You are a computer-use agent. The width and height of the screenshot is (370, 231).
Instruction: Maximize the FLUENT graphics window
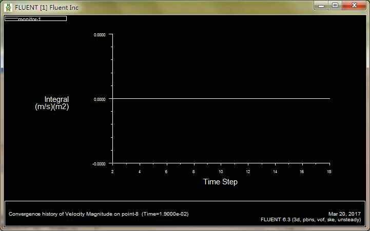click(x=335, y=5)
